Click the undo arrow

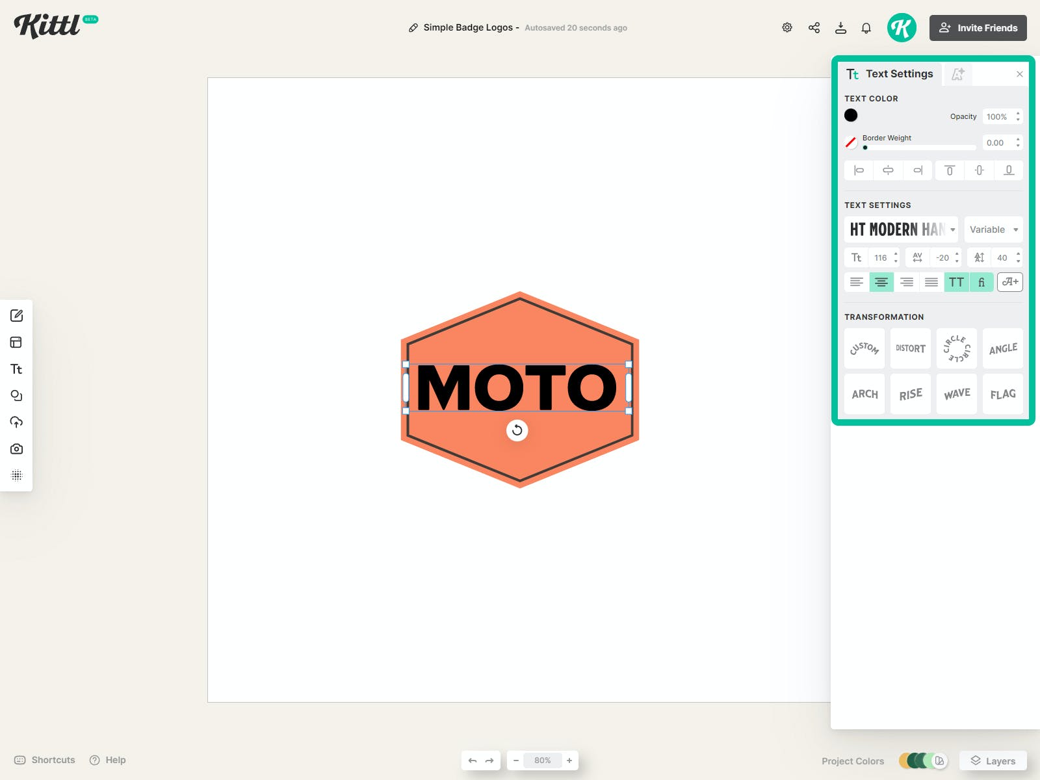pyautogui.click(x=473, y=760)
